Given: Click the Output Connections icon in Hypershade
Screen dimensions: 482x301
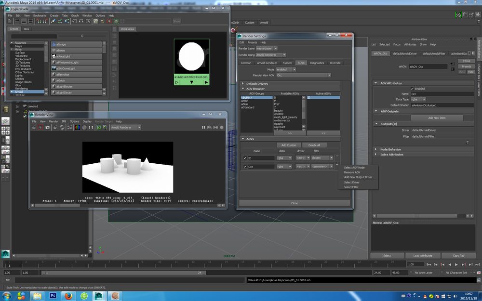Looking at the screenshot, I should [x=88, y=21].
